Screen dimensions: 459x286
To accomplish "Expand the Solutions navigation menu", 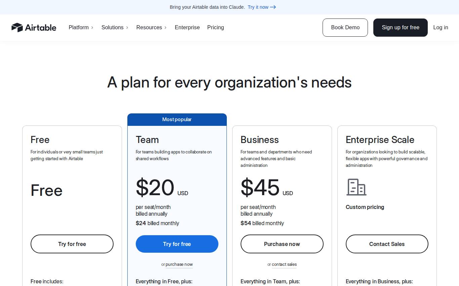I will pos(115,28).
